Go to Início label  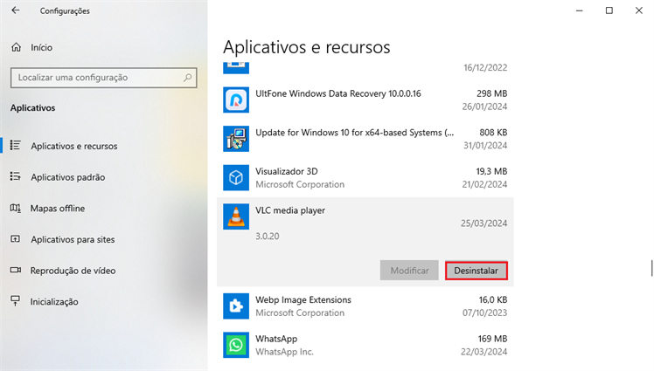(42, 47)
